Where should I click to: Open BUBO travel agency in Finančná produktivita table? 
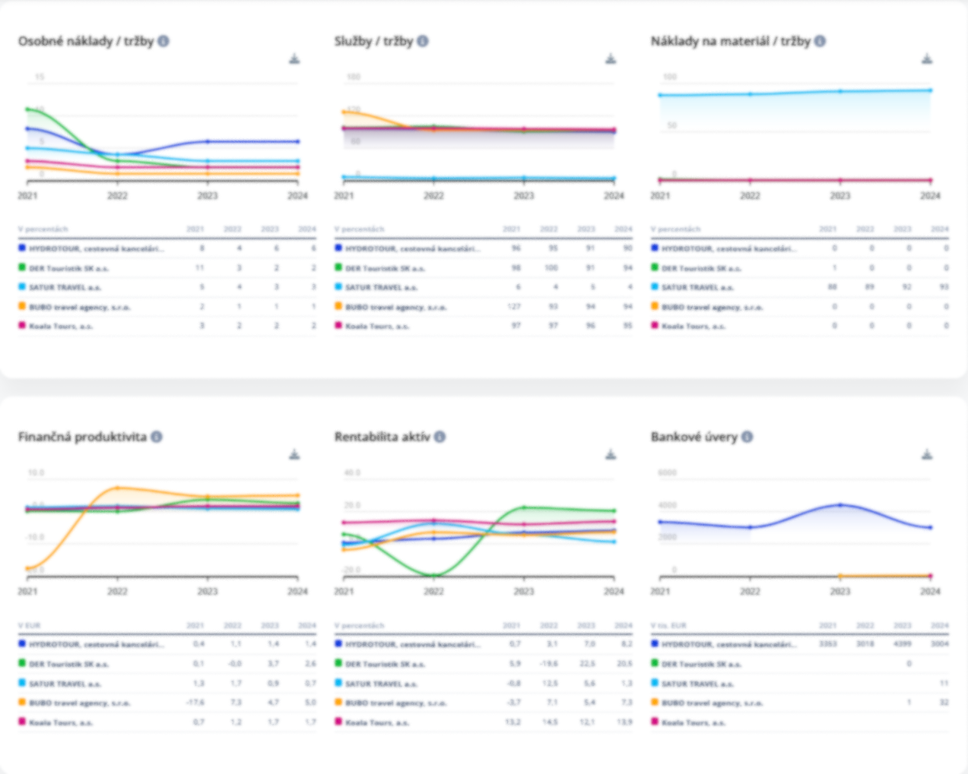point(80,703)
